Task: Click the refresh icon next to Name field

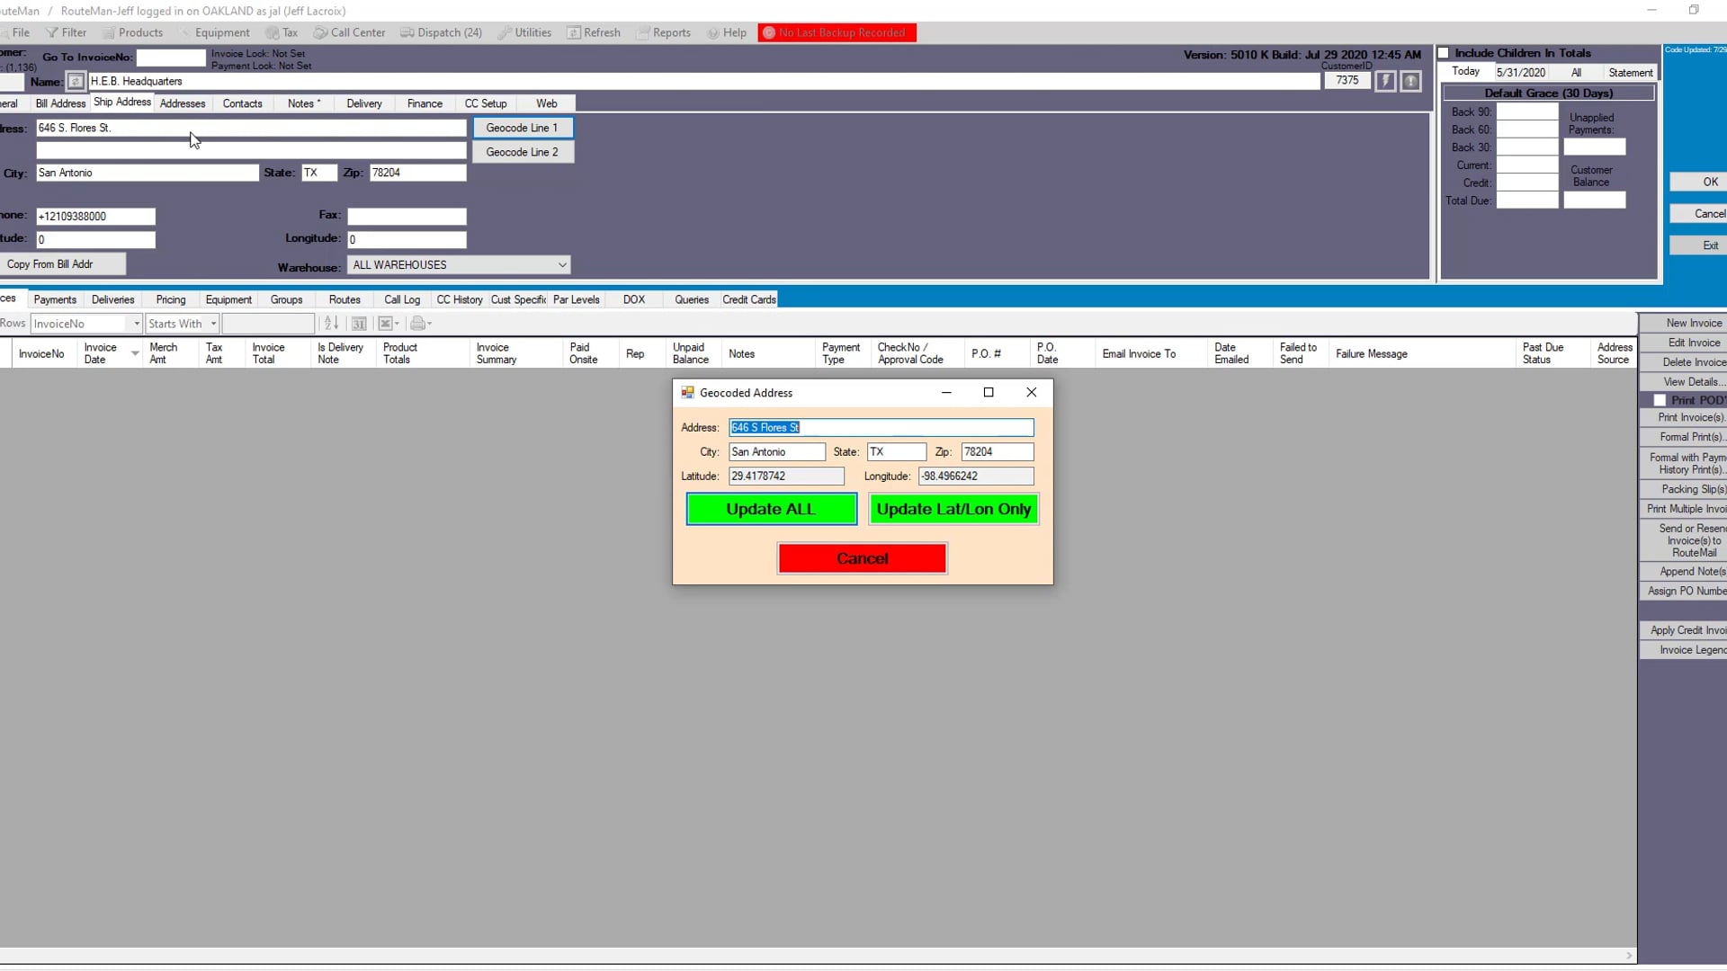Action: pos(76,82)
